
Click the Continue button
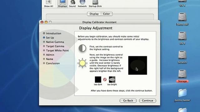point(147,100)
